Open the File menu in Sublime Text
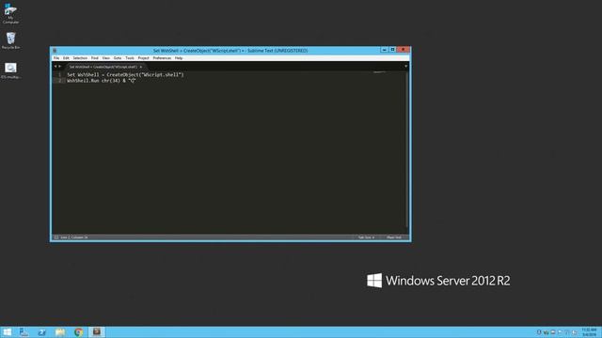Screen dimensions: 602x338 (x=56, y=58)
